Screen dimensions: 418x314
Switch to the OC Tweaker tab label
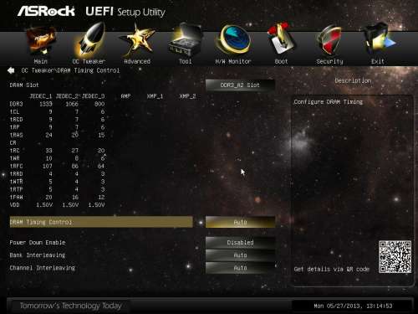tap(89, 61)
